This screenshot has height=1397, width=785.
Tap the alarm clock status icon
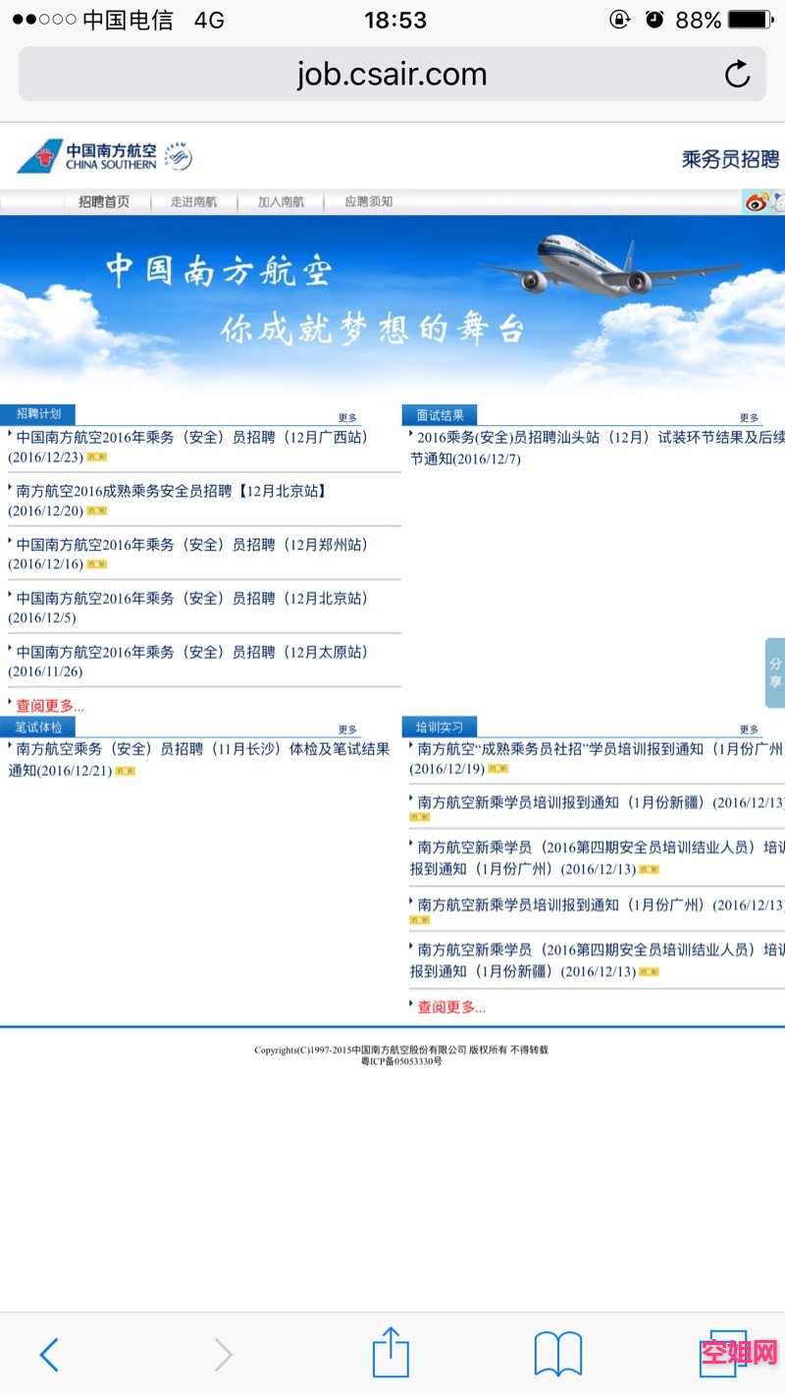point(654,20)
